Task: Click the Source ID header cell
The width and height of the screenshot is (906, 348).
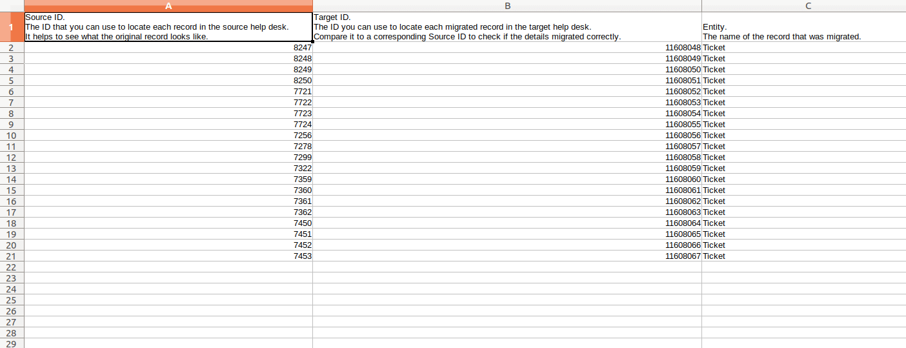Action: point(168,27)
